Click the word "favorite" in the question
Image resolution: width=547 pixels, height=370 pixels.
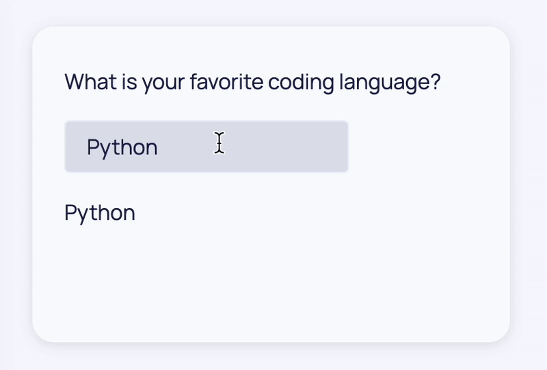[x=227, y=82]
